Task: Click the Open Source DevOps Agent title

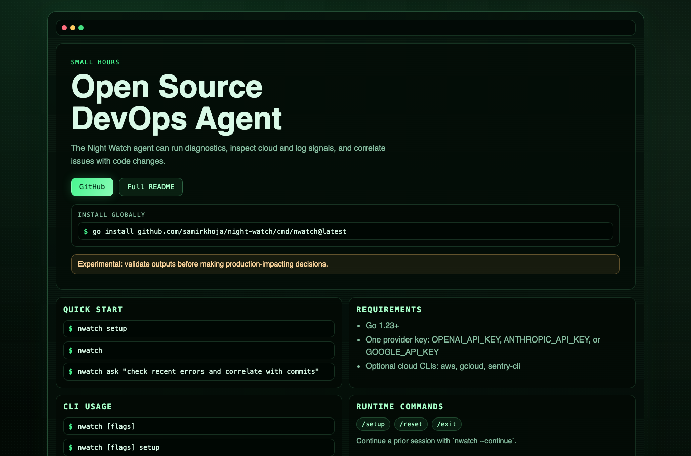Action: point(177,103)
